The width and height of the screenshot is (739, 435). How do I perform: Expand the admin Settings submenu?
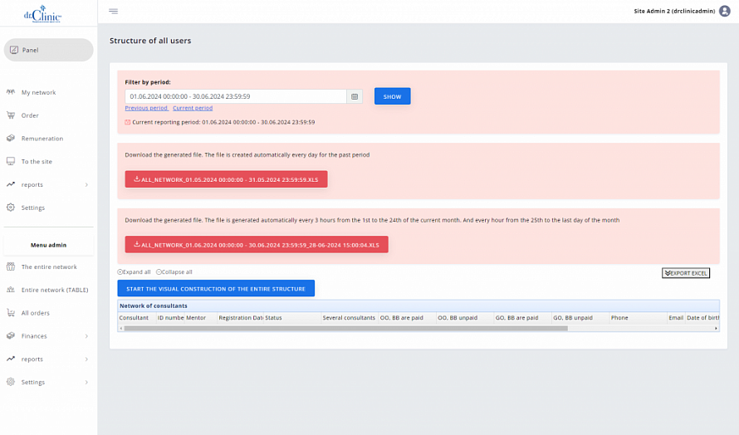tap(48, 382)
